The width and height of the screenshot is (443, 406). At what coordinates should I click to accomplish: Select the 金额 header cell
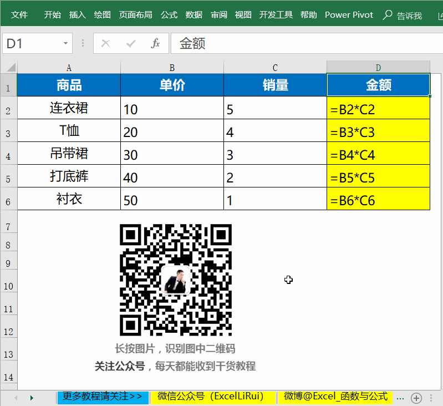pyautogui.click(x=378, y=85)
